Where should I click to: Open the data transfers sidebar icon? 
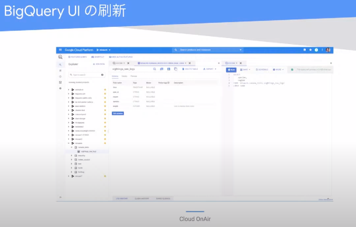pyautogui.click(x=60, y=71)
